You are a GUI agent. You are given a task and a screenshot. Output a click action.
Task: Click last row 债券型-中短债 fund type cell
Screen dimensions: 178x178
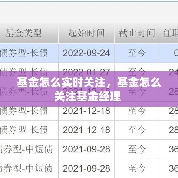pyautogui.click(x=26, y=168)
